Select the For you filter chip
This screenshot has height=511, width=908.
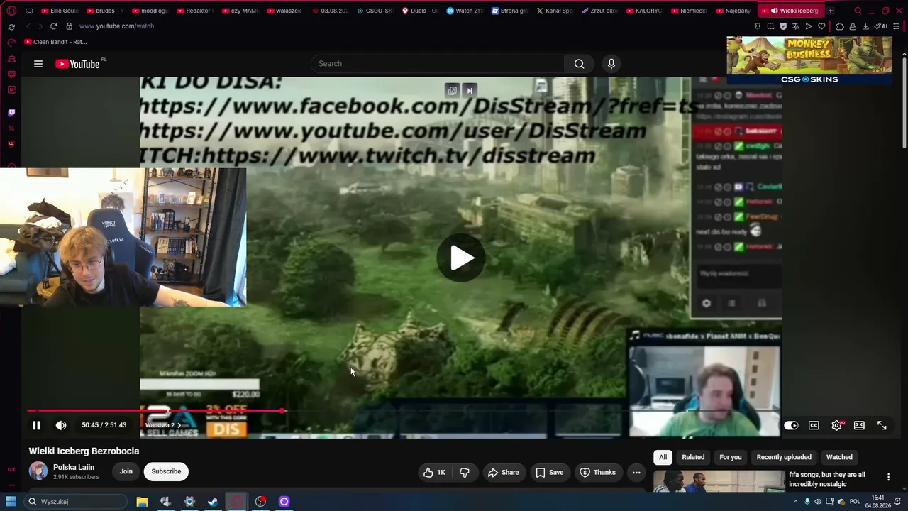tap(731, 457)
